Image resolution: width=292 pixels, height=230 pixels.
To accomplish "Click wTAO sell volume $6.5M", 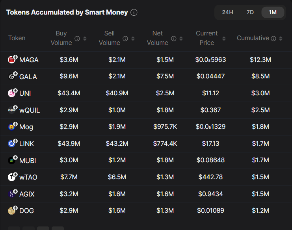I will point(117,177).
